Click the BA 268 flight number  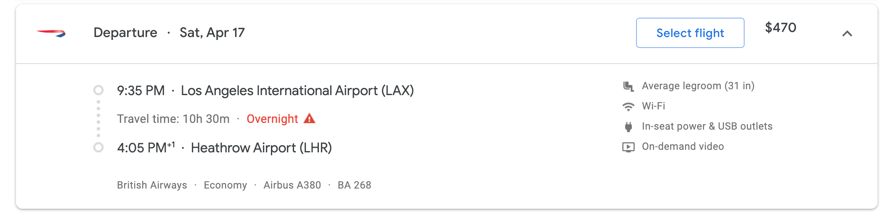tap(354, 185)
